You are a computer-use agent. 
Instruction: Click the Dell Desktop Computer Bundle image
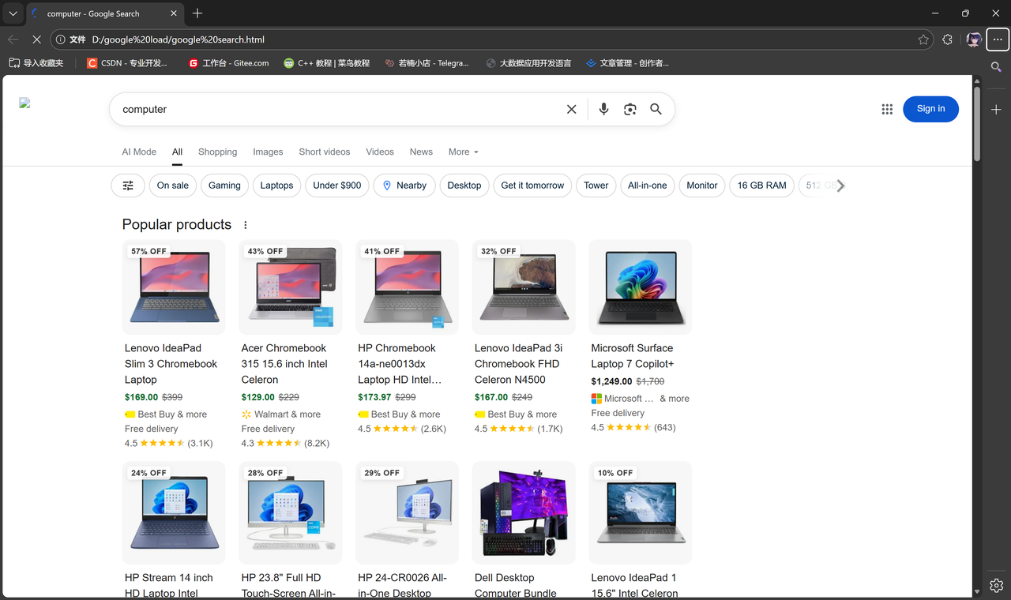(x=524, y=512)
